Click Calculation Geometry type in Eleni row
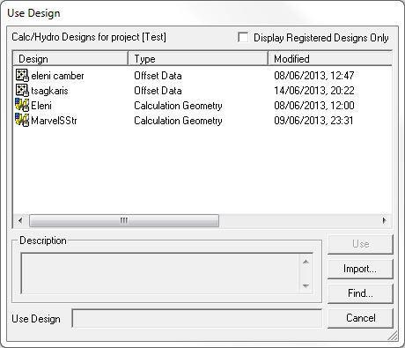The image size is (405, 348). 178,106
